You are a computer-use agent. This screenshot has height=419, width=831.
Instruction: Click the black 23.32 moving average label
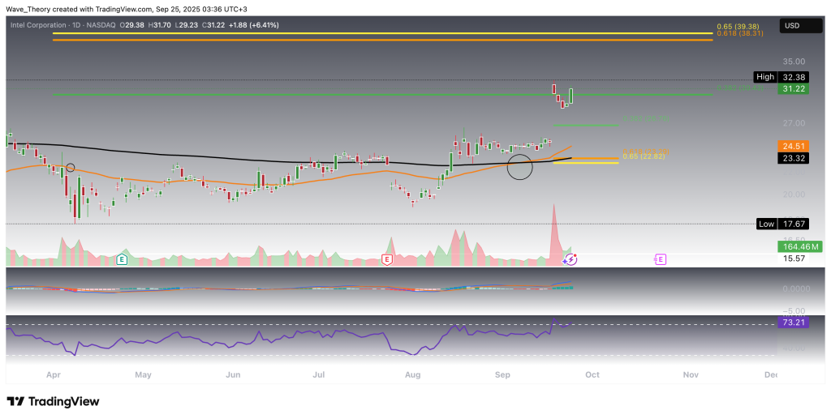[x=793, y=158]
